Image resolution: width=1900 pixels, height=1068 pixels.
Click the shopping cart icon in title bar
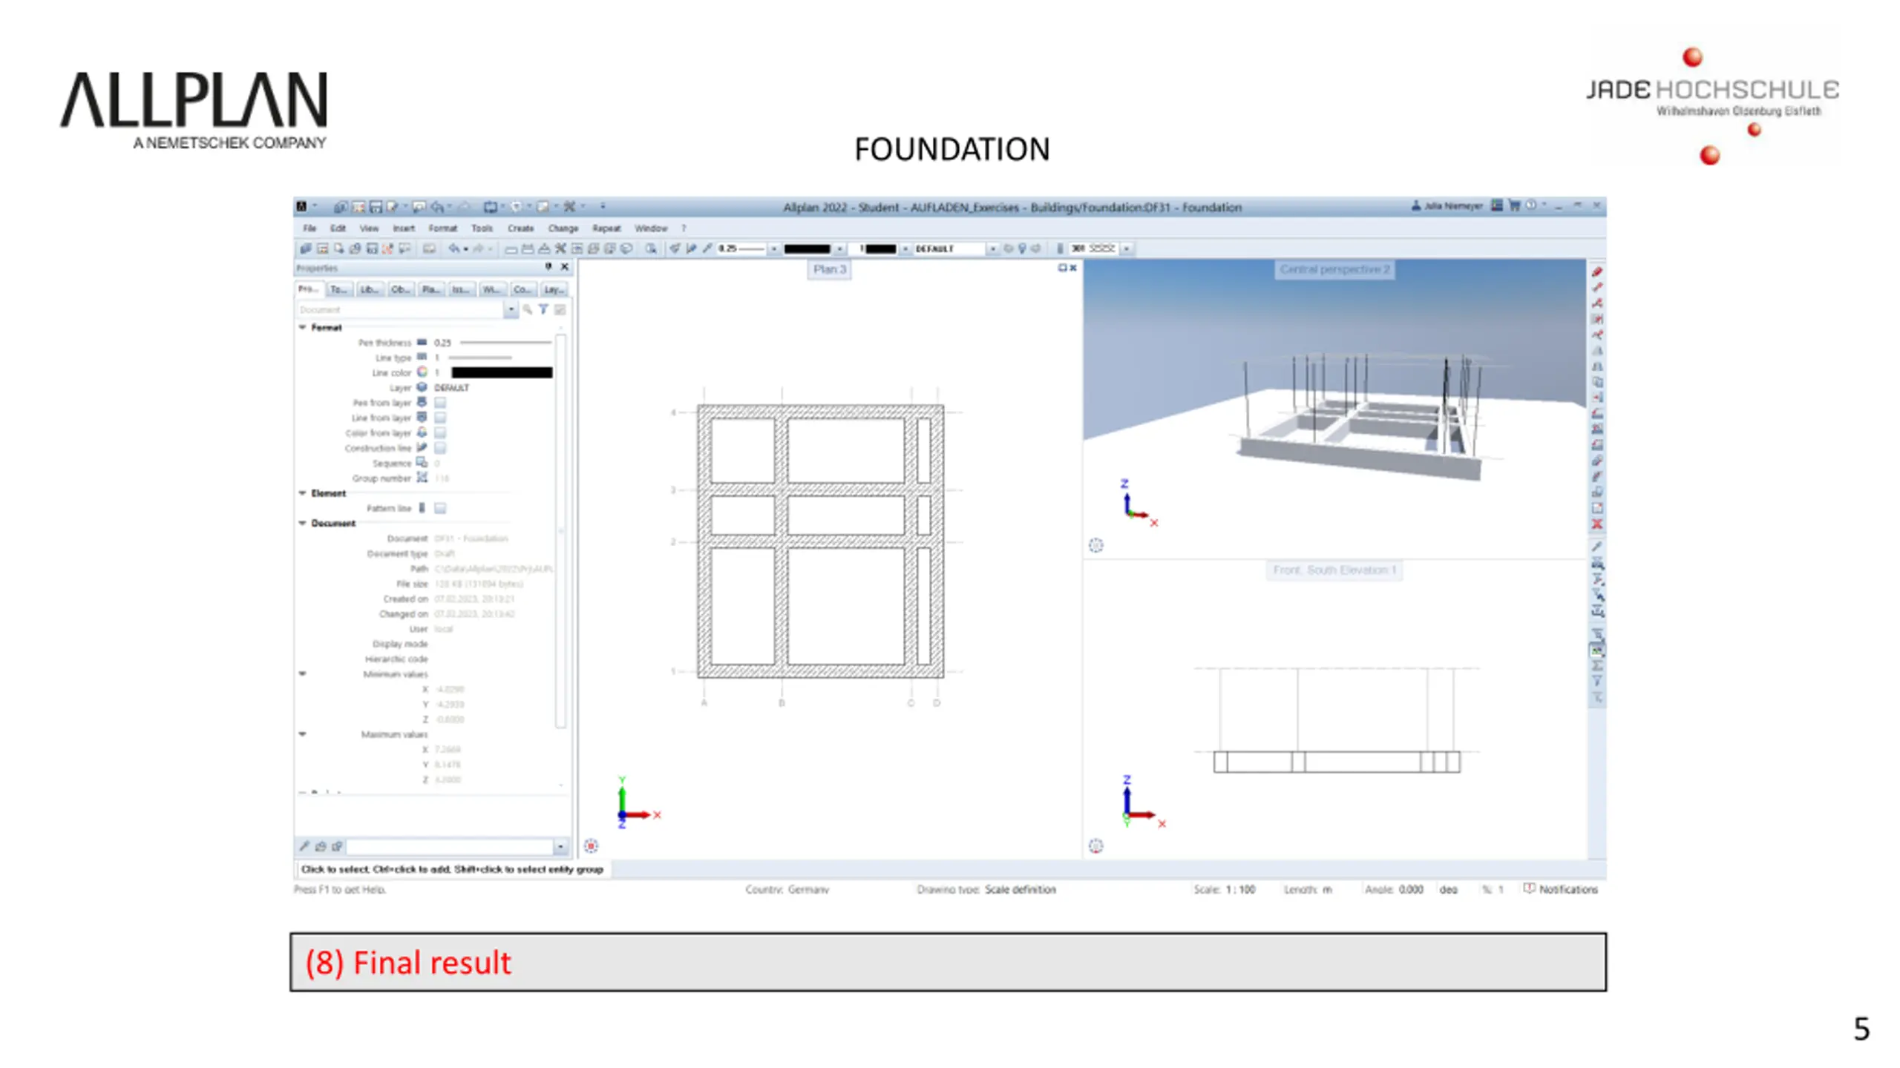point(1514,205)
